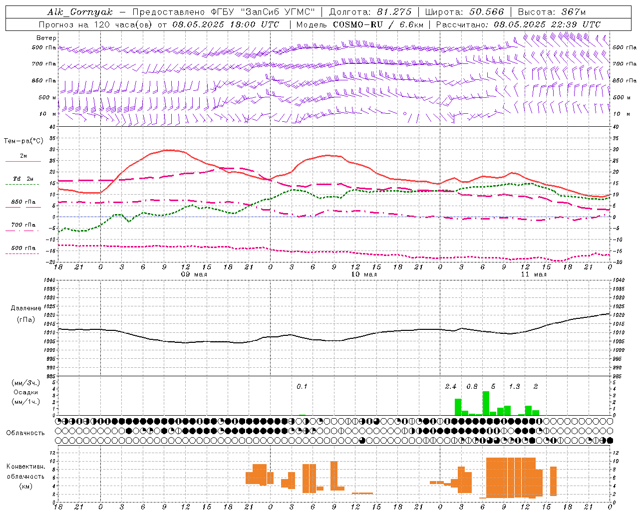Click the 700 гПа entry in temperature legend
This screenshot has width=639, height=511.
click(23, 225)
